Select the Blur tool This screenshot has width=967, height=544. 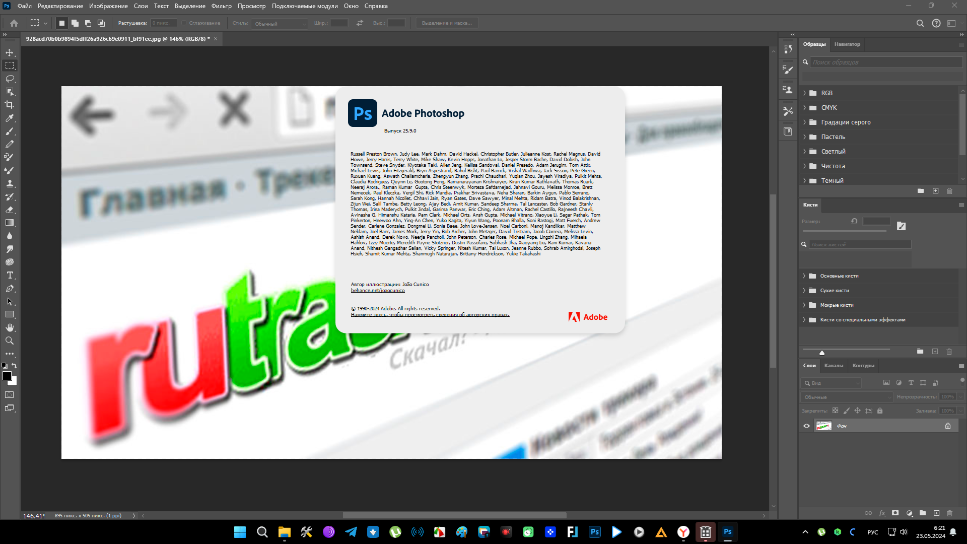(x=10, y=236)
